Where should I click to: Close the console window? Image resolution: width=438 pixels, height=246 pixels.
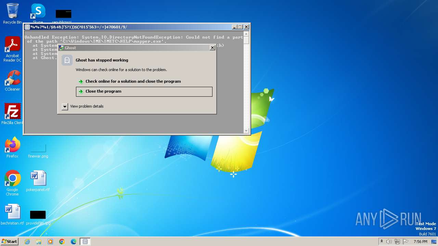coord(246,27)
